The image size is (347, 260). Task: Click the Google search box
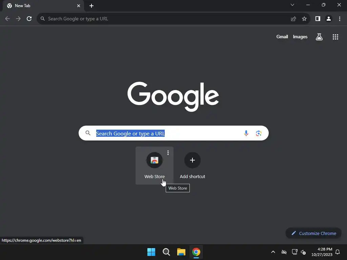[x=173, y=133]
